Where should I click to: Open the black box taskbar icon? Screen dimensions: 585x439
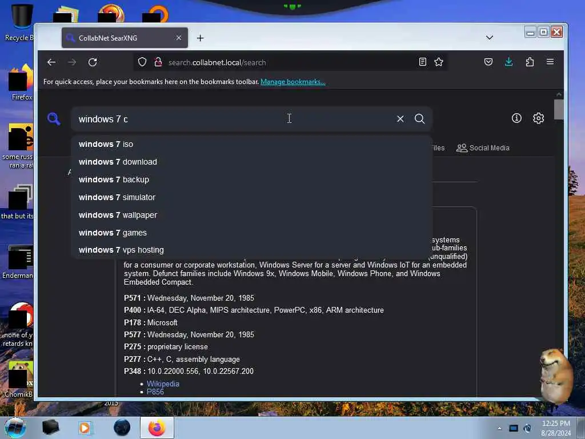pos(51,428)
